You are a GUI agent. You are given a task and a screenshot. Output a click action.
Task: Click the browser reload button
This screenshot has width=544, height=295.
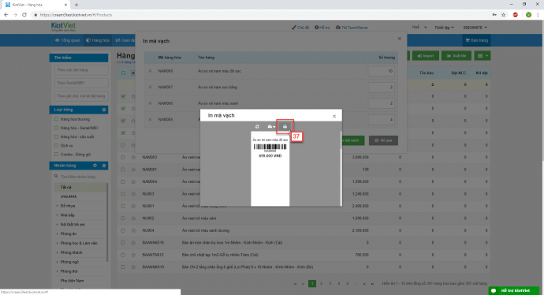point(24,14)
